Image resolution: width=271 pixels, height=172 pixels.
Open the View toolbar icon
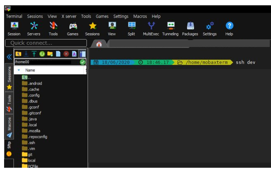[112, 29]
